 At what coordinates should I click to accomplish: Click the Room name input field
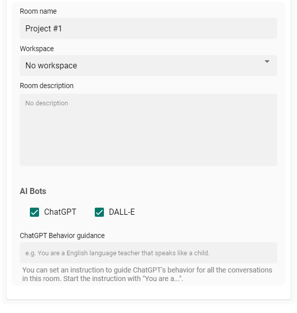click(148, 28)
